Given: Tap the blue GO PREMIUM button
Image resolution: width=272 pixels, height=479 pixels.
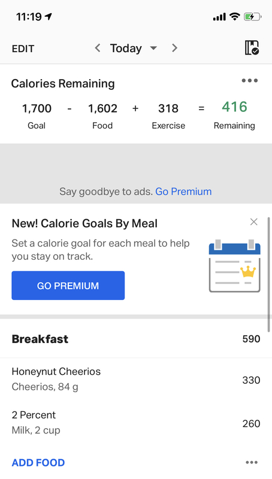Looking at the screenshot, I should pos(68,286).
